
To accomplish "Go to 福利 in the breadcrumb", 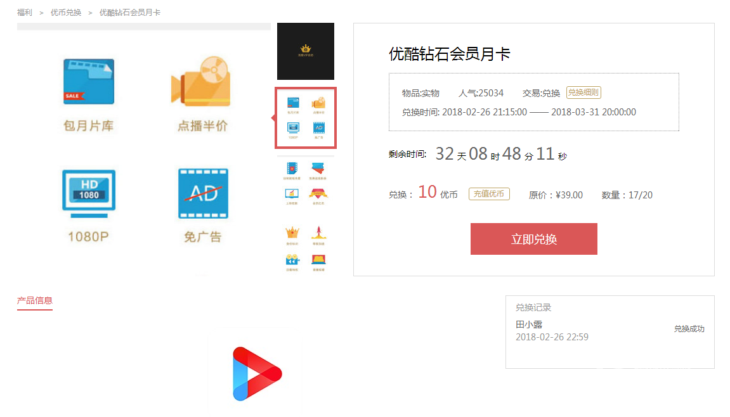I will [x=25, y=13].
